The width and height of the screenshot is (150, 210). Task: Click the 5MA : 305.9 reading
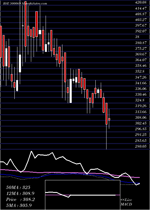(x=19, y=205)
